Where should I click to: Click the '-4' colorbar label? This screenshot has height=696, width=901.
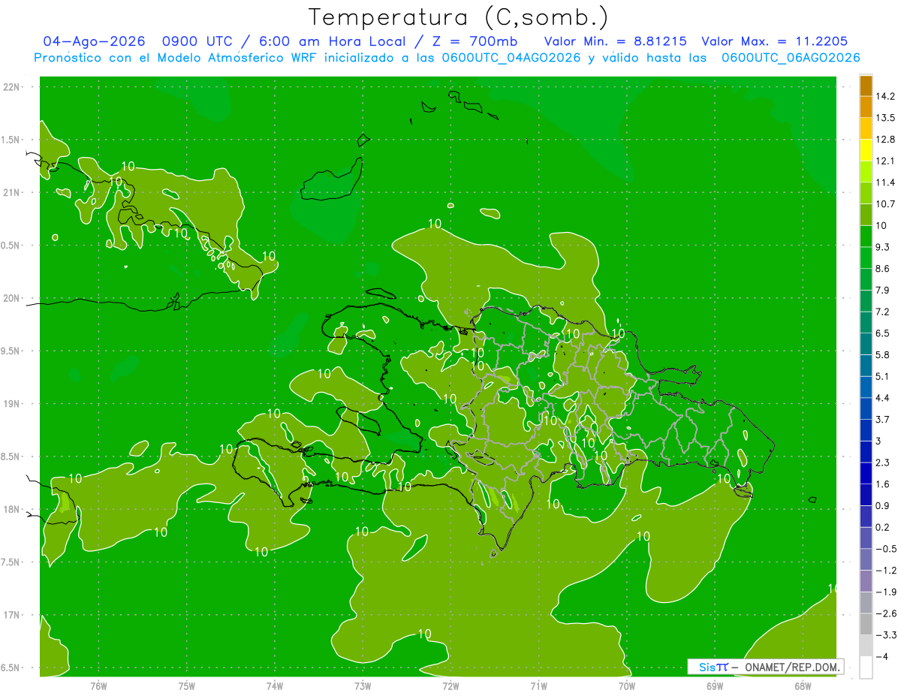click(881, 656)
